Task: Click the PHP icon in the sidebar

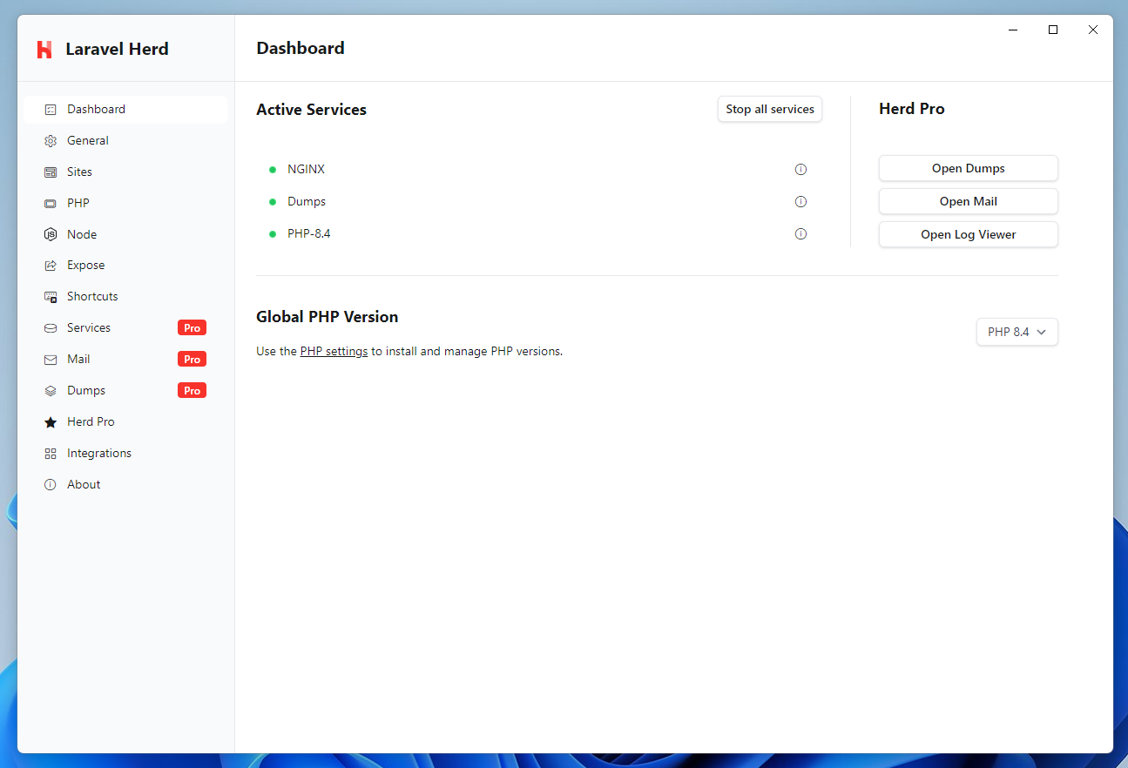Action: point(51,203)
